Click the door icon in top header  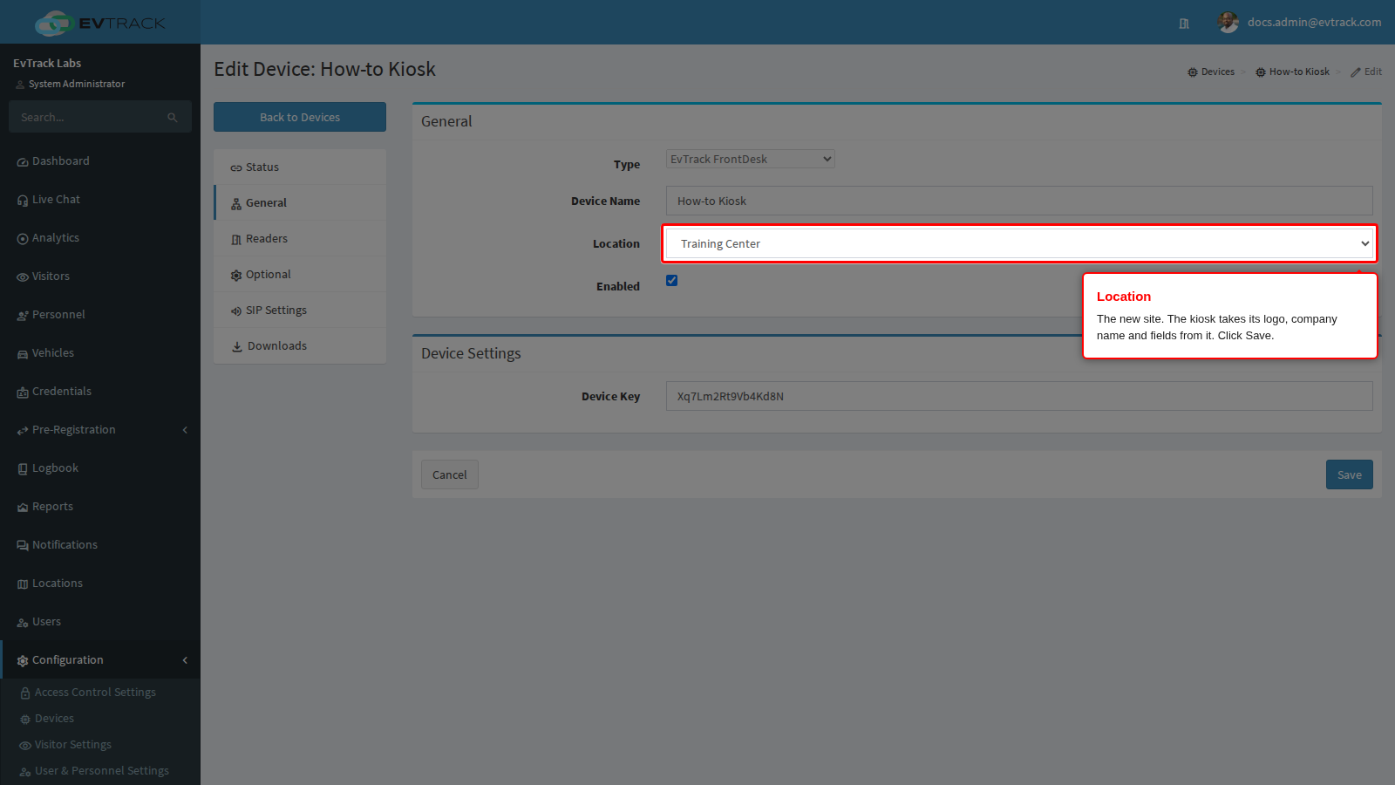(x=1184, y=24)
